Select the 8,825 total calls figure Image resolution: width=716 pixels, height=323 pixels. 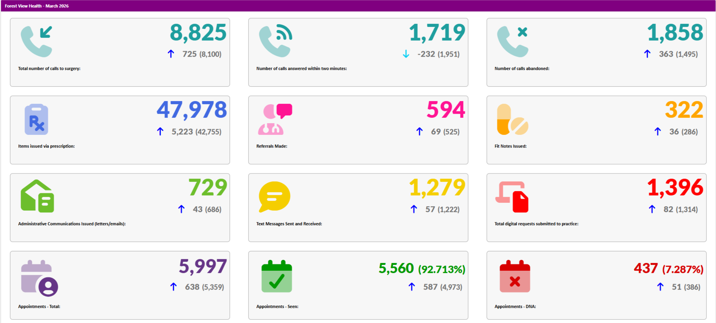point(198,33)
